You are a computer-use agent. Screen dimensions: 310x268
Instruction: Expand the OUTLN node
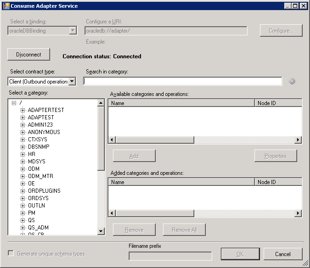click(23, 206)
